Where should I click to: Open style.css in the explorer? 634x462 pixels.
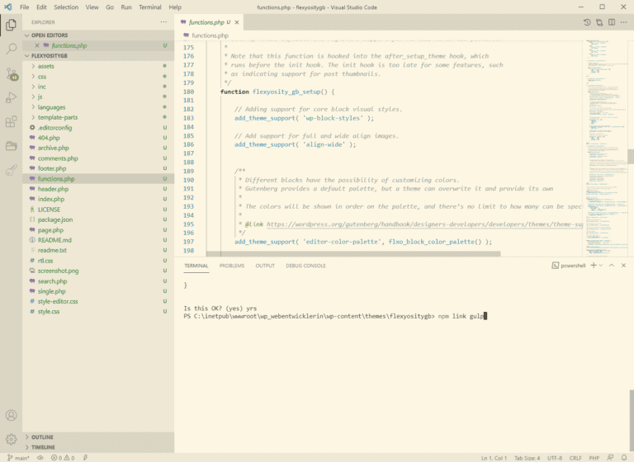pos(98,312)
